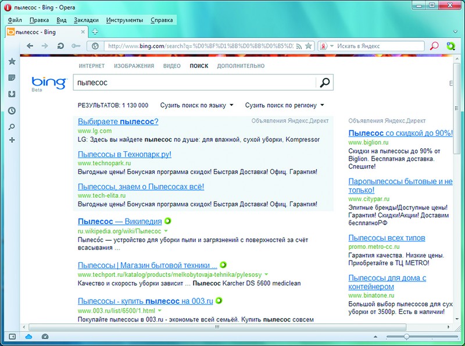Open 'Пылесосы всех типов' ad link
The width and height of the screenshot is (465, 346).
click(387, 238)
